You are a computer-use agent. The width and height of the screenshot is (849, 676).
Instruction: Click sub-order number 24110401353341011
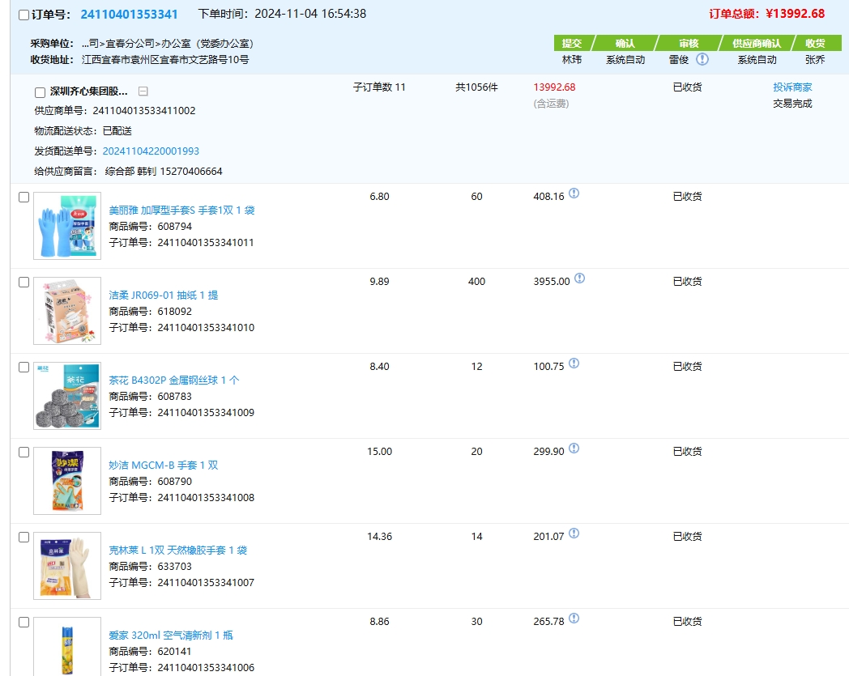206,243
